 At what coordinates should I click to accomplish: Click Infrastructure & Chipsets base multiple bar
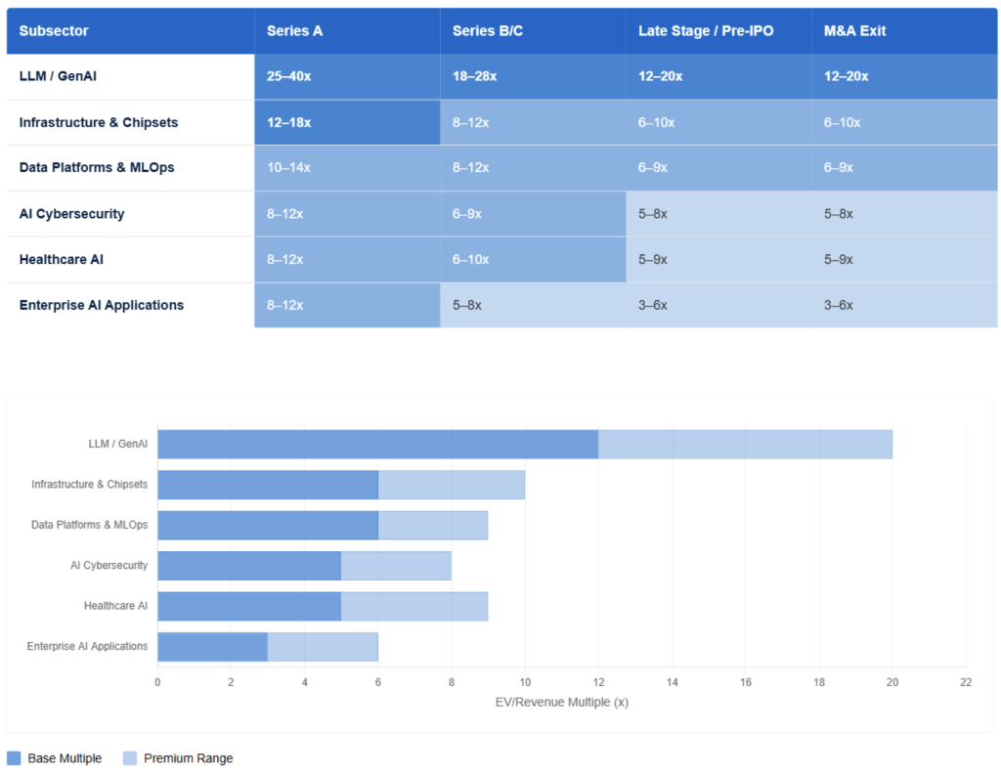pos(268,485)
